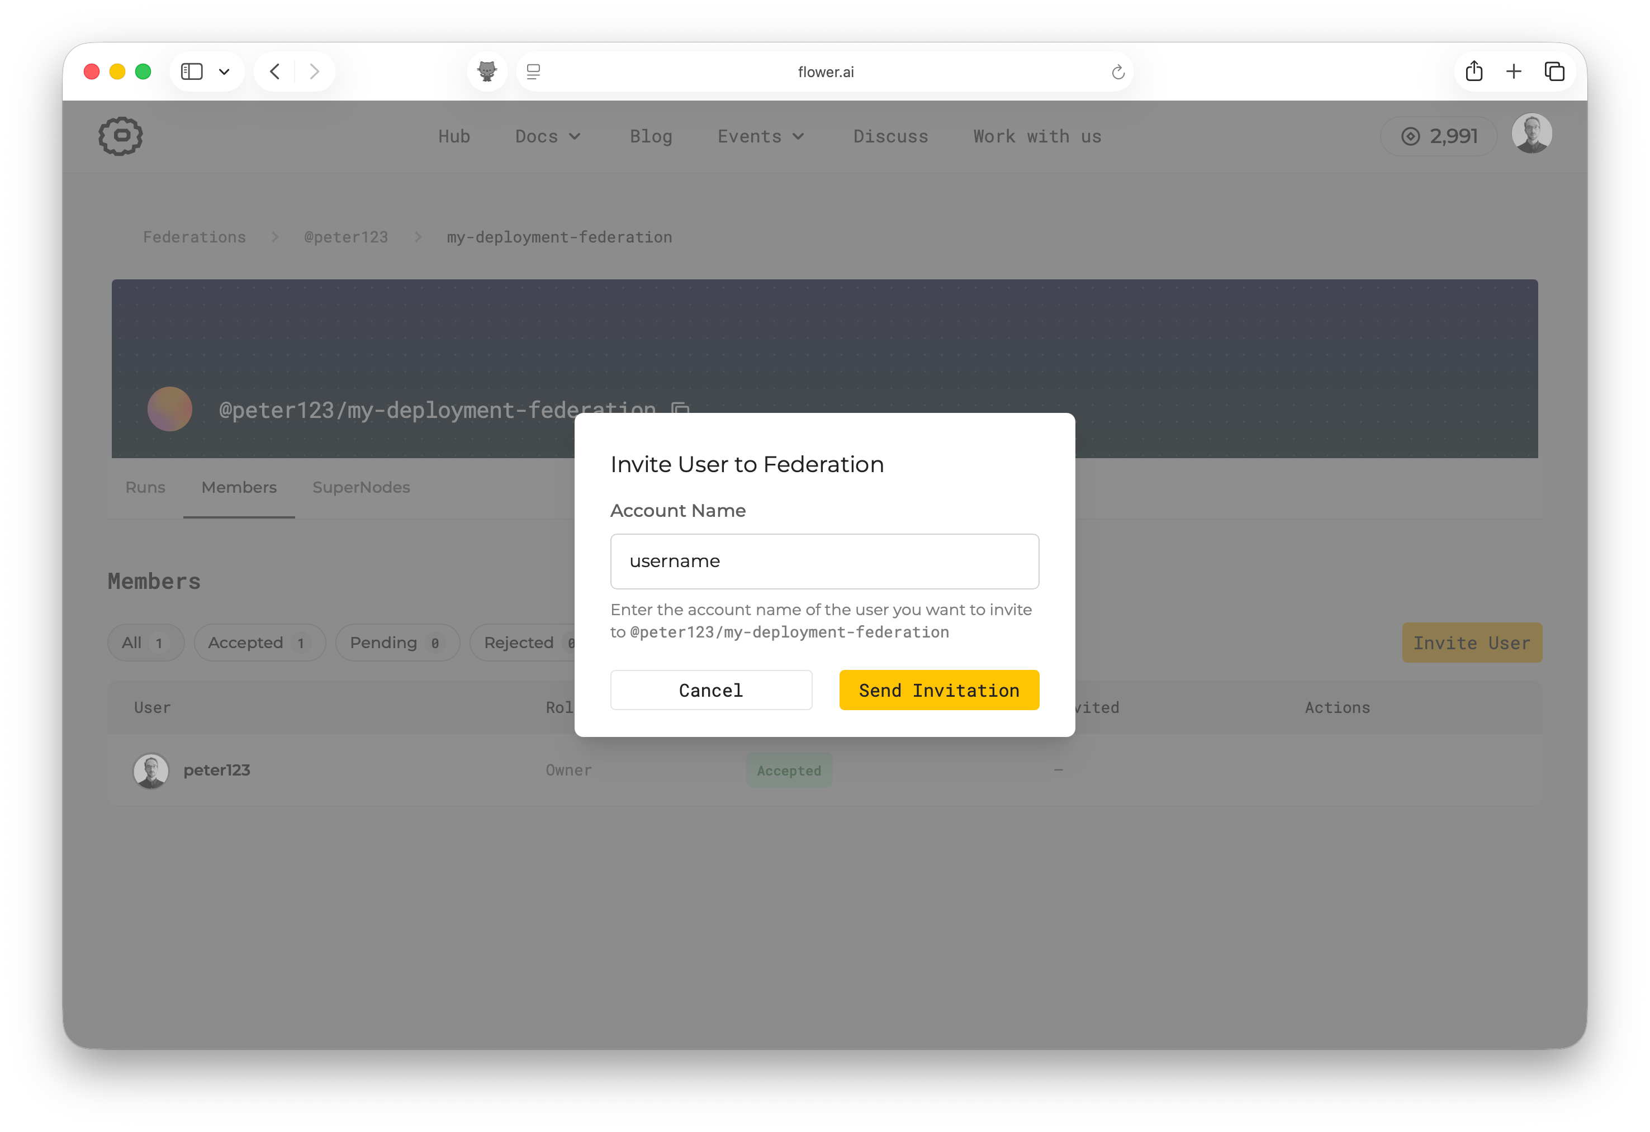This screenshot has height=1132, width=1650.
Task: Click the 2,991 credits badge
Action: [x=1439, y=136]
